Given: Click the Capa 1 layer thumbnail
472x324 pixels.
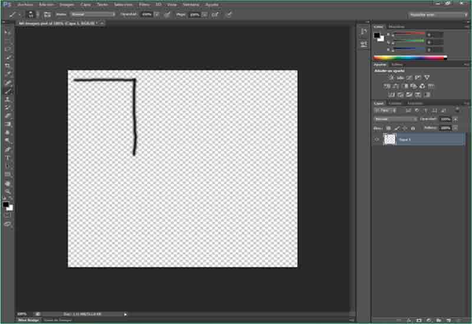Looking at the screenshot, I should tap(389, 139).
